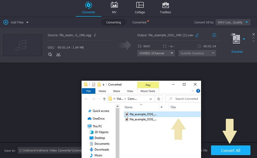257x158 pixels.
Task: Open the Convert All to format dropdown
Action: coord(233,22)
